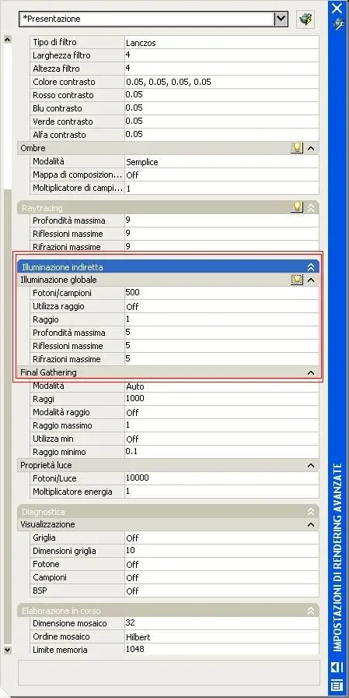Toggle the Illuminazione globale lightbulb icon
The height and width of the screenshot is (698, 349).
(297, 280)
